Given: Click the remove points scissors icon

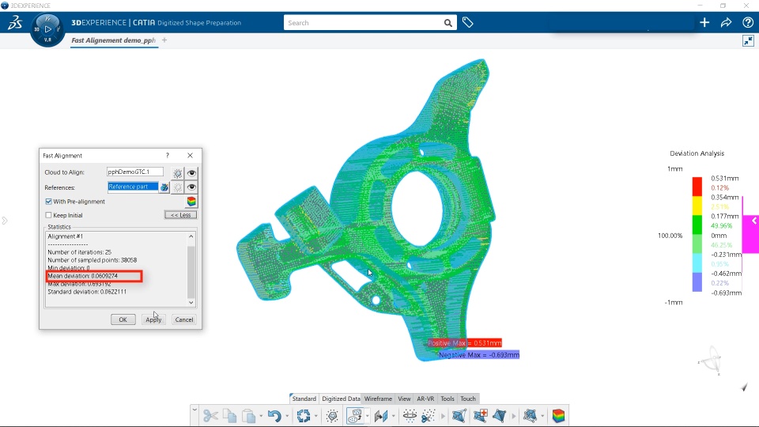Looking at the screenshot, I should tap(429, 415).
